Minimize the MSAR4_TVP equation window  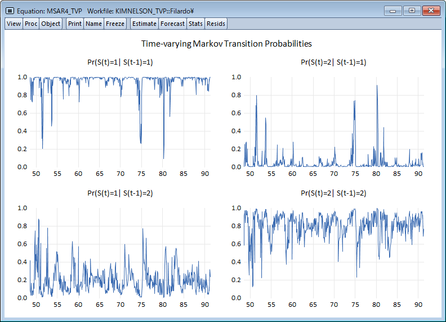point(393,11)
